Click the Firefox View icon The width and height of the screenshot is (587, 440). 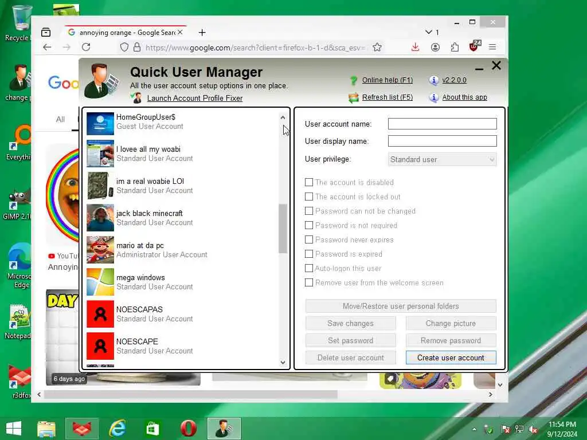pyautogui.click(x=46, y=33)
